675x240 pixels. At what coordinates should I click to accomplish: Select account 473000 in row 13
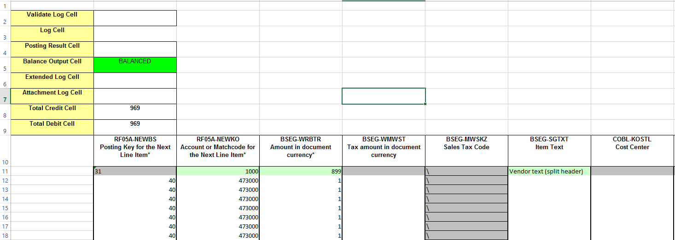pyautogui.click(x=218, y=190)
